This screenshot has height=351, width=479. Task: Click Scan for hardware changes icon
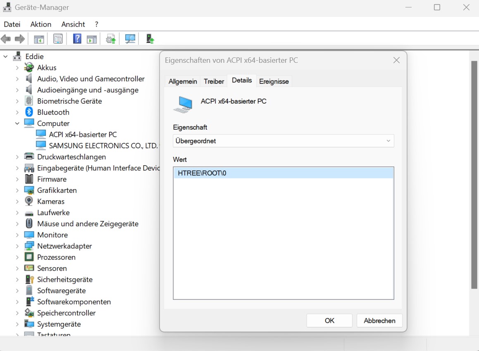point(129,38)
